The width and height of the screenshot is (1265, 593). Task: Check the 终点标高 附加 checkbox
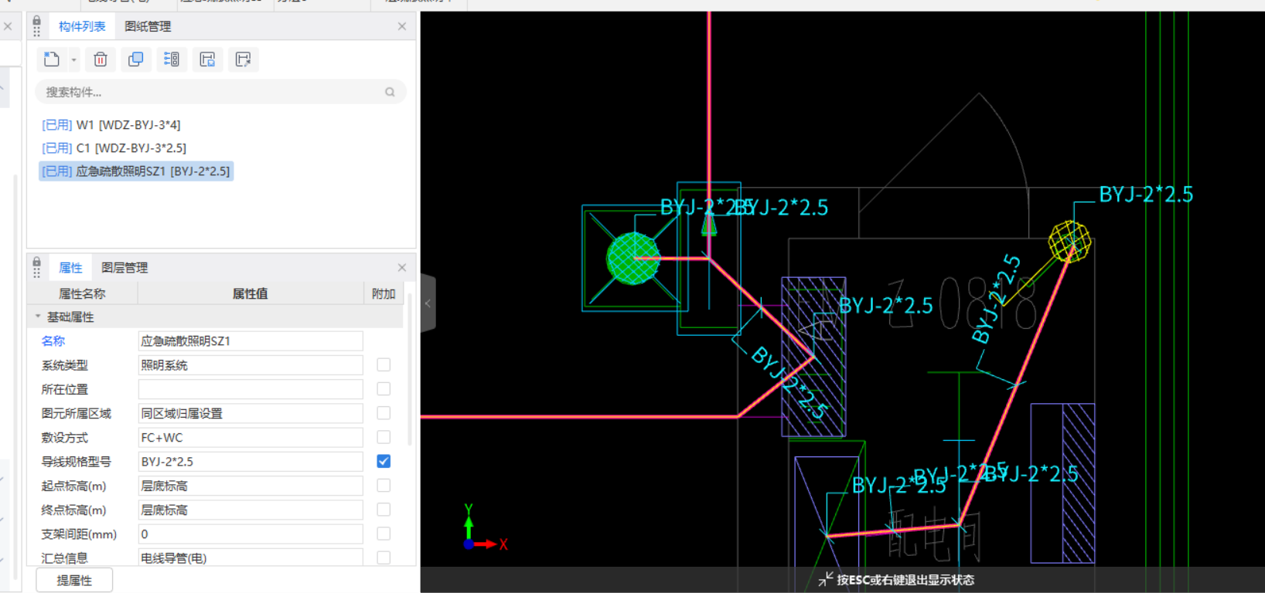click(x=384, y=510)
